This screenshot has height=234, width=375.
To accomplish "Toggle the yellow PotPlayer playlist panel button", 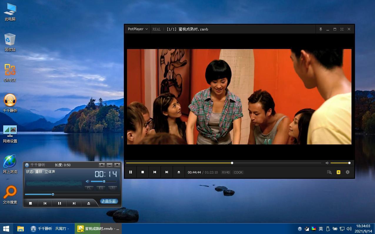I will click(339, 172).
